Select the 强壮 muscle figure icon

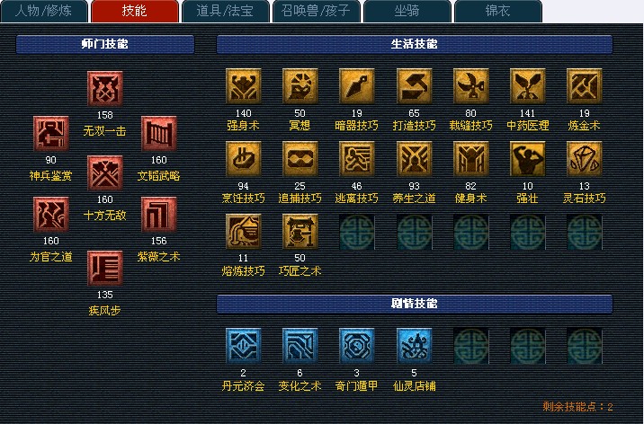[x=527, y=159]
